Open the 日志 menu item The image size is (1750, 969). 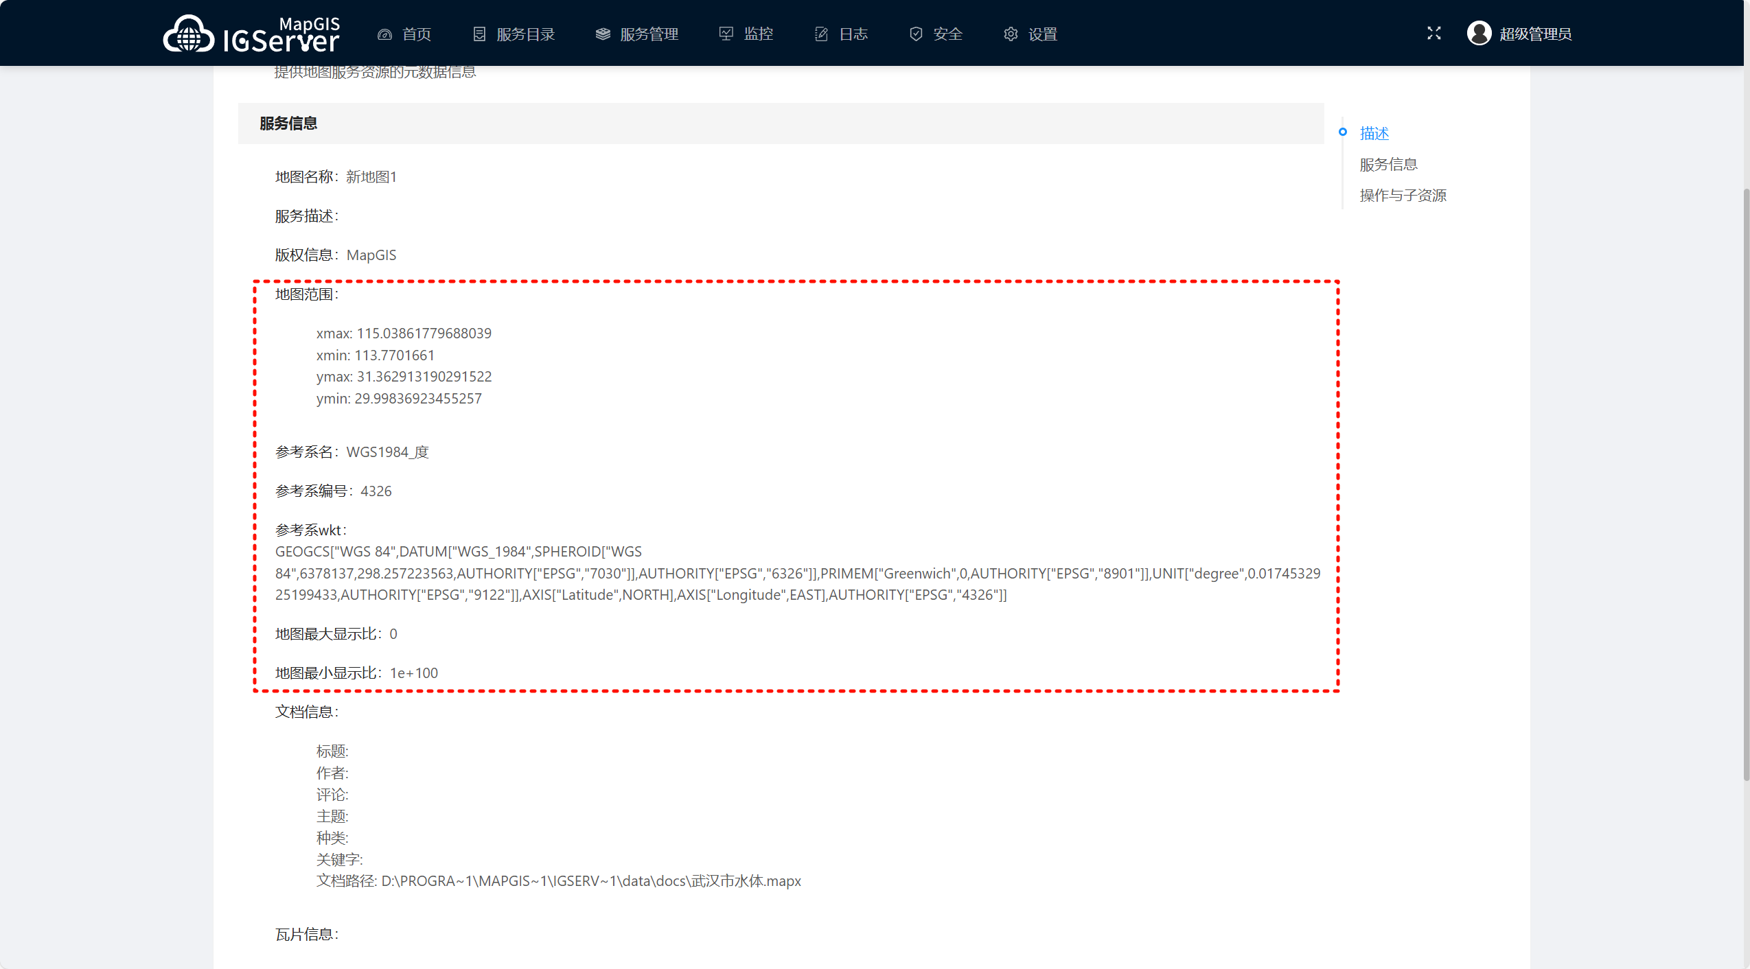(x=853, y=34)
